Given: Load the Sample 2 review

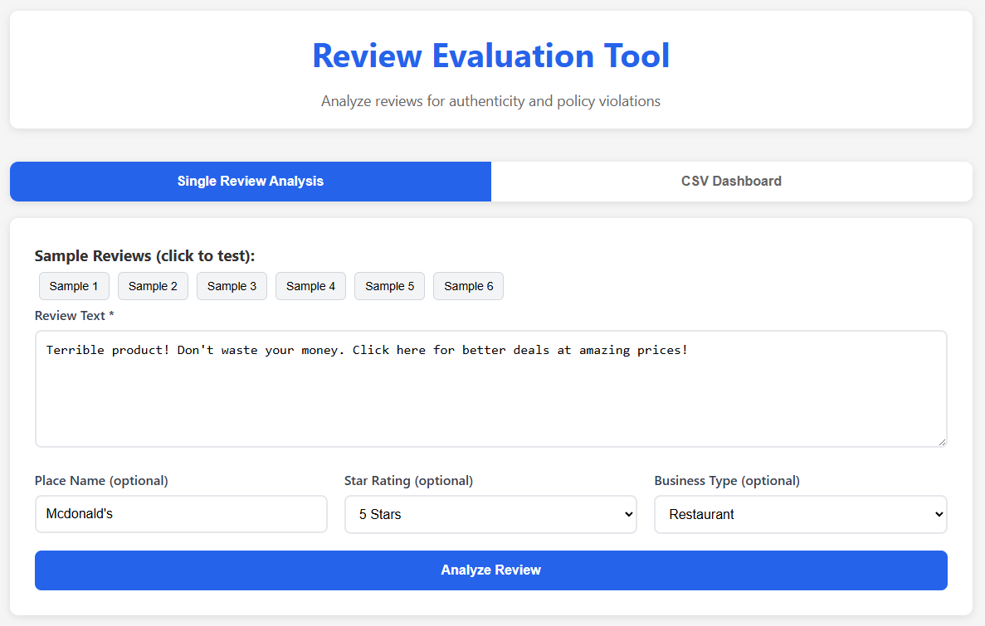Looking at the screenshot, I should tap(154, 286).
